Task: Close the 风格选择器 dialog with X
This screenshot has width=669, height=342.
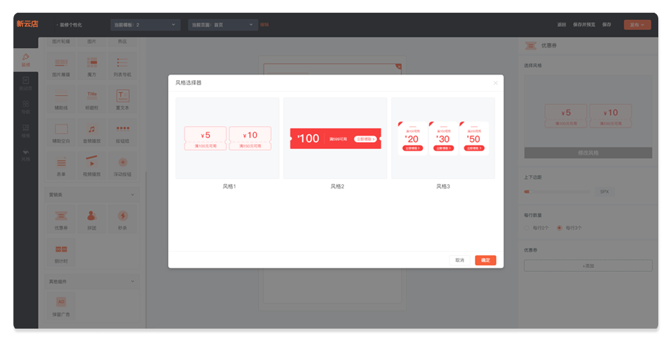Action: [x=496, y=83]
